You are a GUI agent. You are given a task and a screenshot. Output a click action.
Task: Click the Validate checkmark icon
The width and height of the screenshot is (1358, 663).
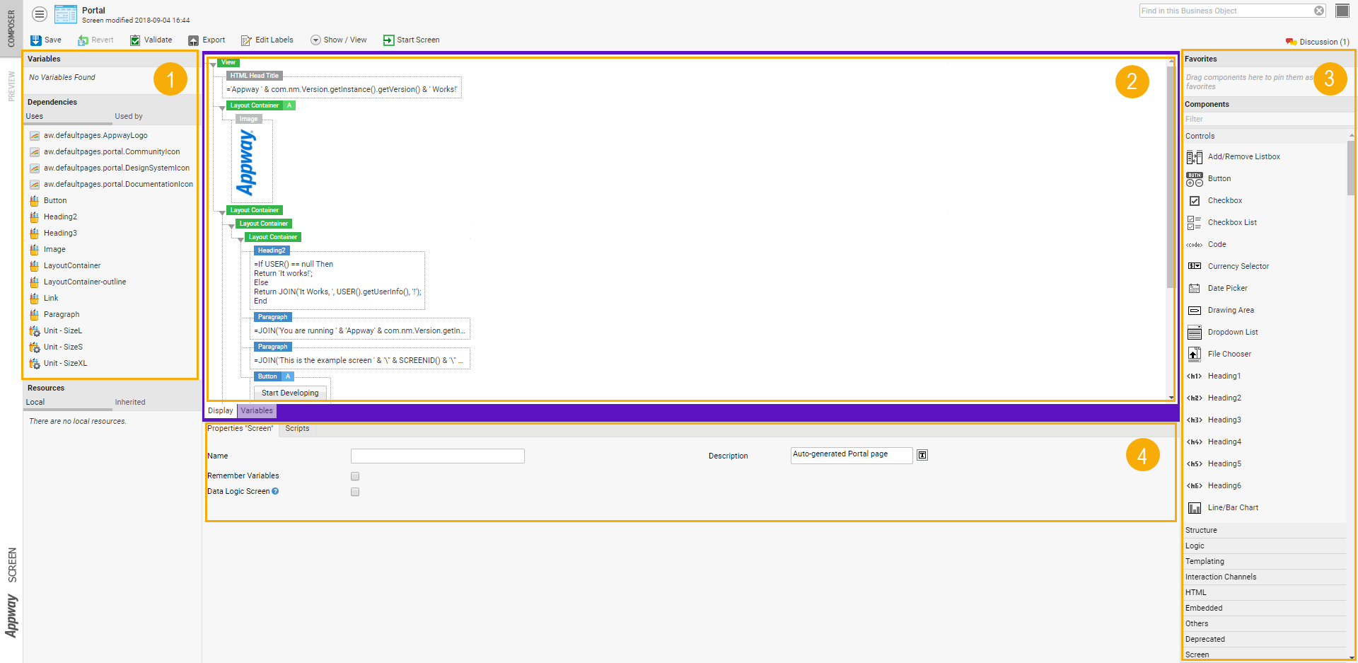coord(135,40)
